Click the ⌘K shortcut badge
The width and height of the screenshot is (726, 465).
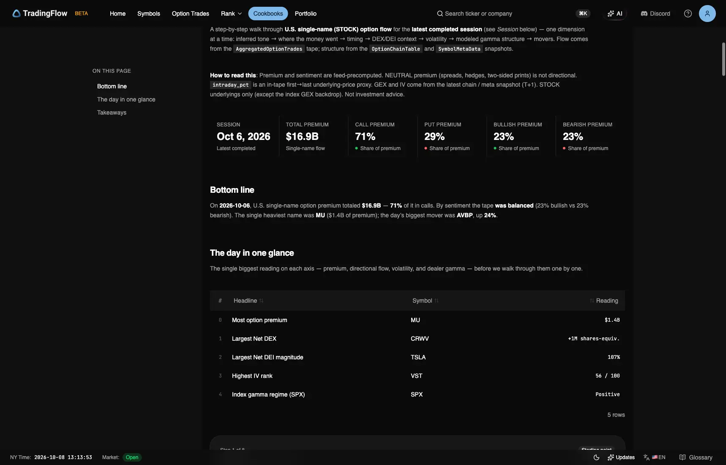[x=583, y=14]
